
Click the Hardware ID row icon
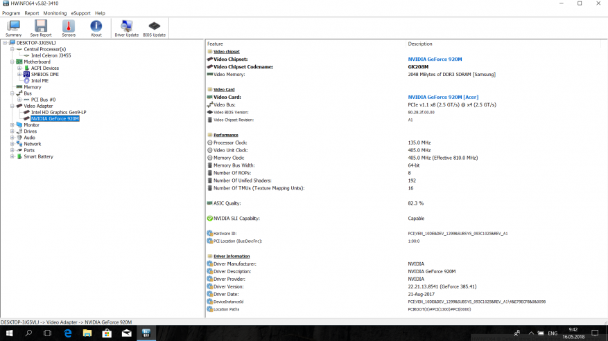210,233
